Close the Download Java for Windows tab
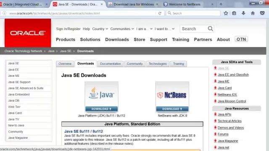 click(x=157, y=4)
